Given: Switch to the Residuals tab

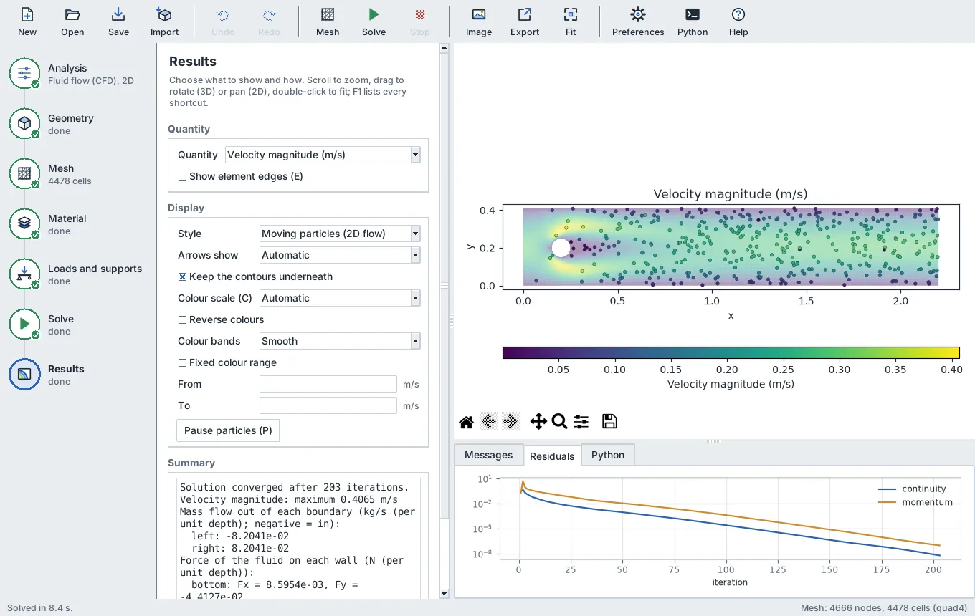Looking at the screenshot, I should (552, 456).
